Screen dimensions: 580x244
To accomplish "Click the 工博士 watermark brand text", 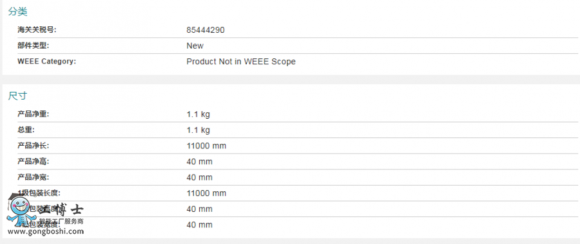I will [61, 210].
